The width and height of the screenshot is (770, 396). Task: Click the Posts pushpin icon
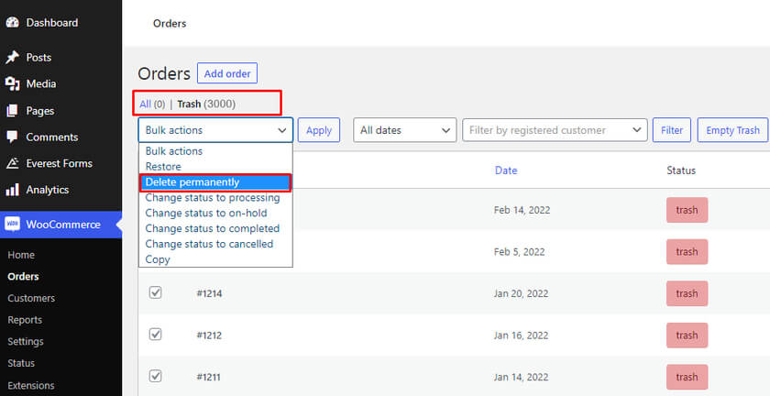pyautogui.click(x=12, y=58)
